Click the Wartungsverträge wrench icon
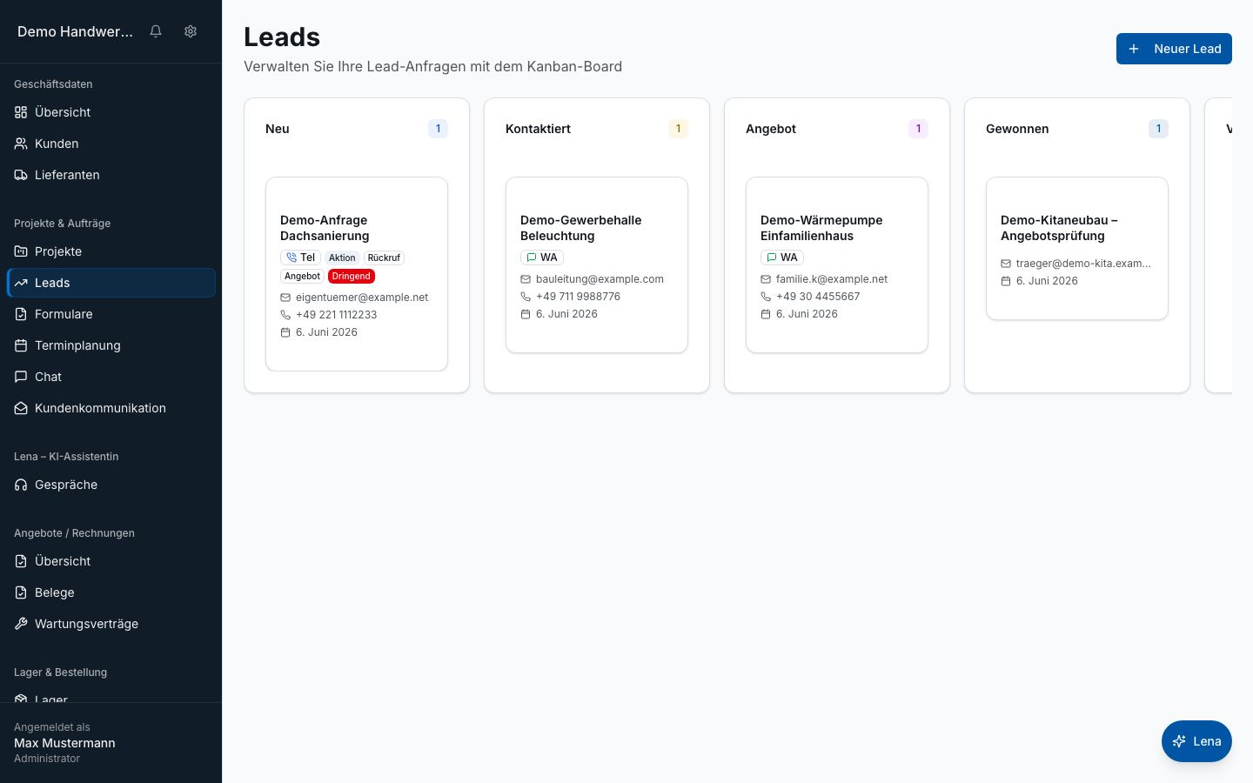This screenshot has width=1253, height=783. [21, 624]
